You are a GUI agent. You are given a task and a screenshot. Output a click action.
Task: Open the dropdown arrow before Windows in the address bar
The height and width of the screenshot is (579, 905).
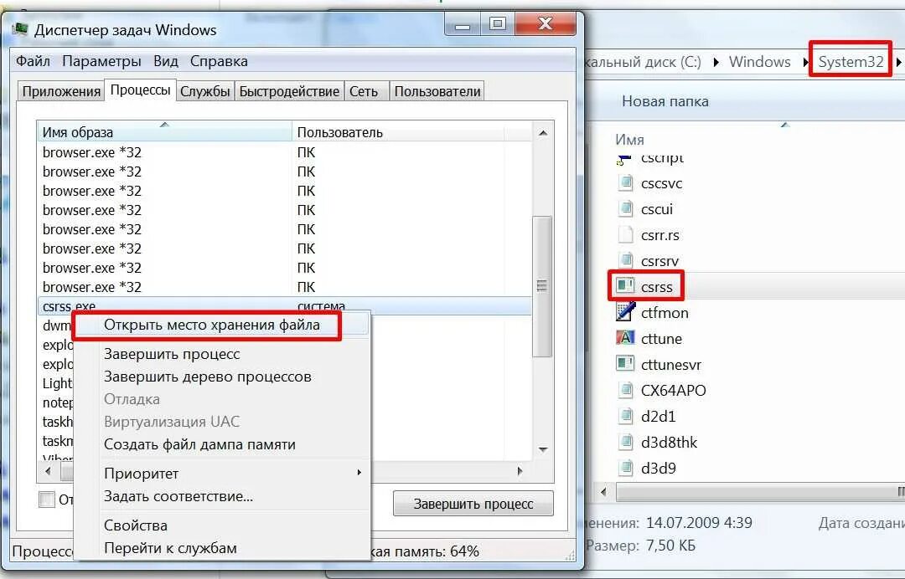click(x=716, y=62)
